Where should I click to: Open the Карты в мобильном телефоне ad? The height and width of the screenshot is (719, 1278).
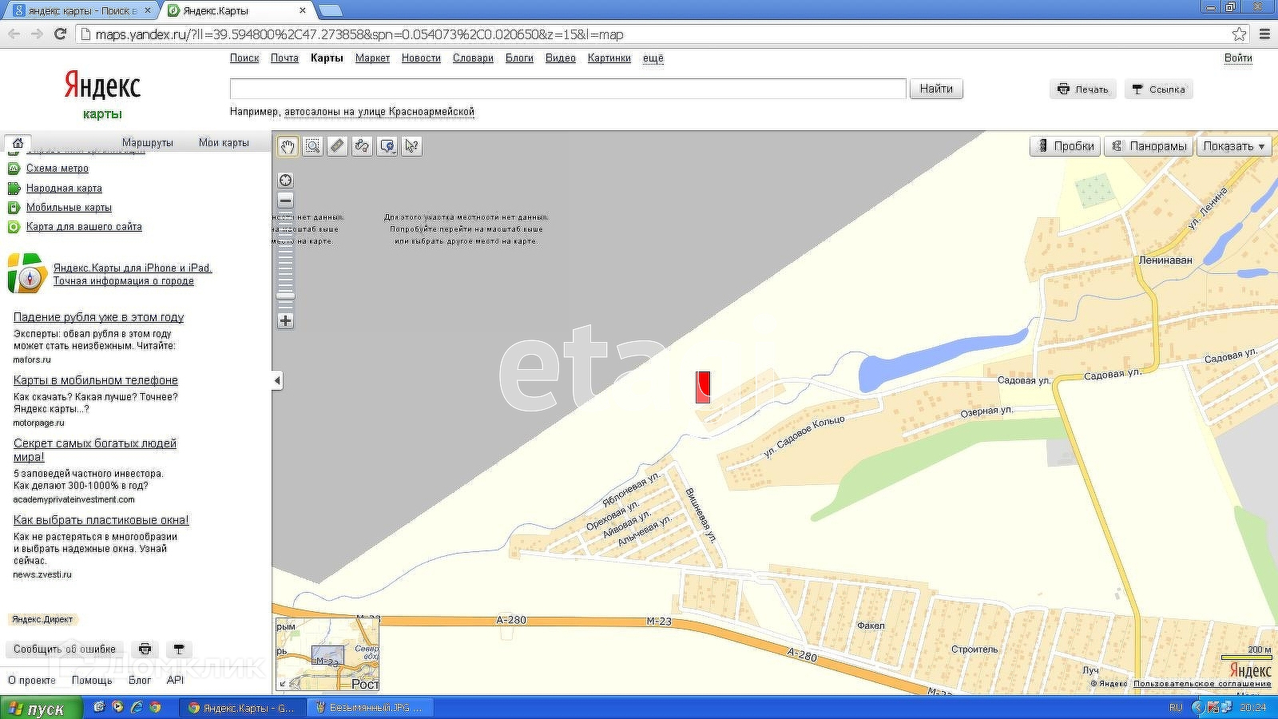[96, 380]
